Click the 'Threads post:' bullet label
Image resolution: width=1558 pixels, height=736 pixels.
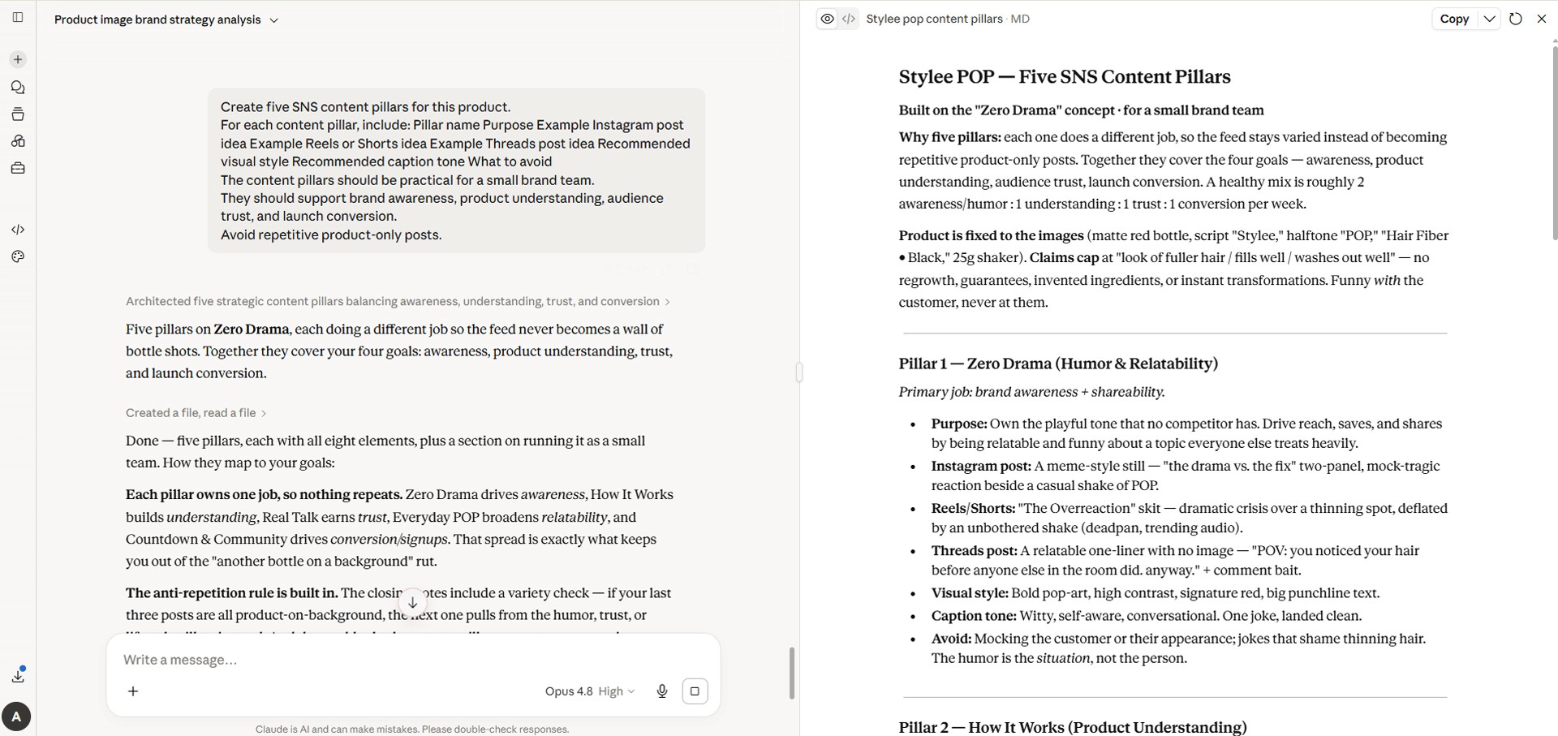coord(974,551)
